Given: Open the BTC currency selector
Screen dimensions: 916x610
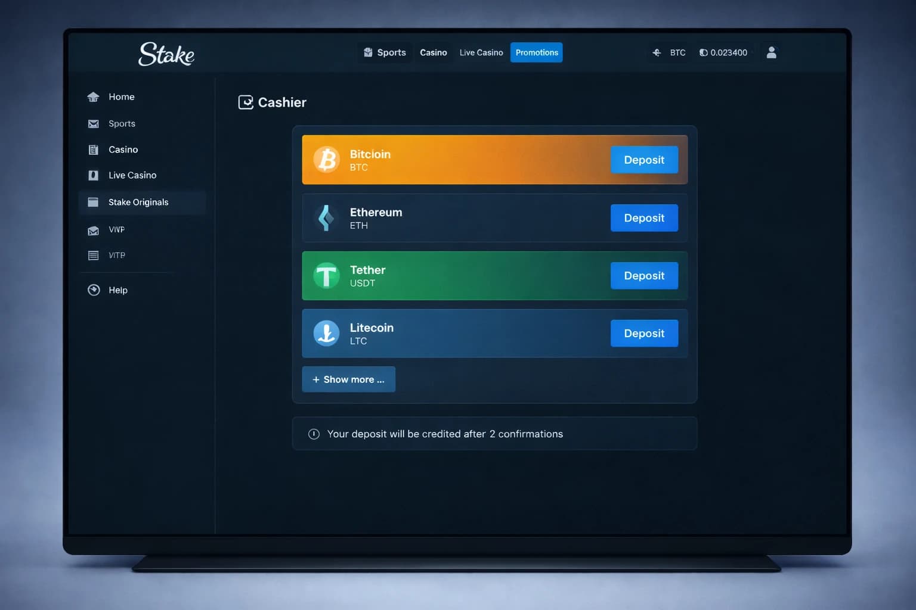Looking at the screenshot, I should [x=669, y=52].
